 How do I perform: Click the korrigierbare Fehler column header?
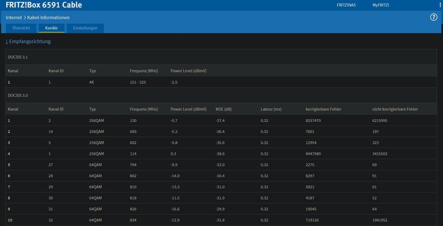pos(323,109)
